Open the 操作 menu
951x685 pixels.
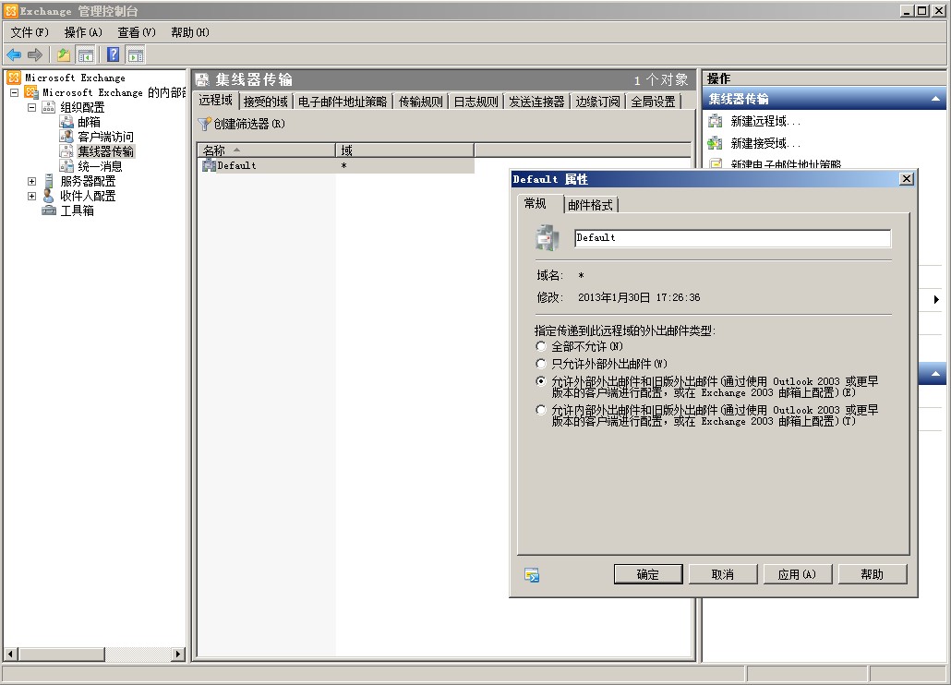(x=83, y=32)
